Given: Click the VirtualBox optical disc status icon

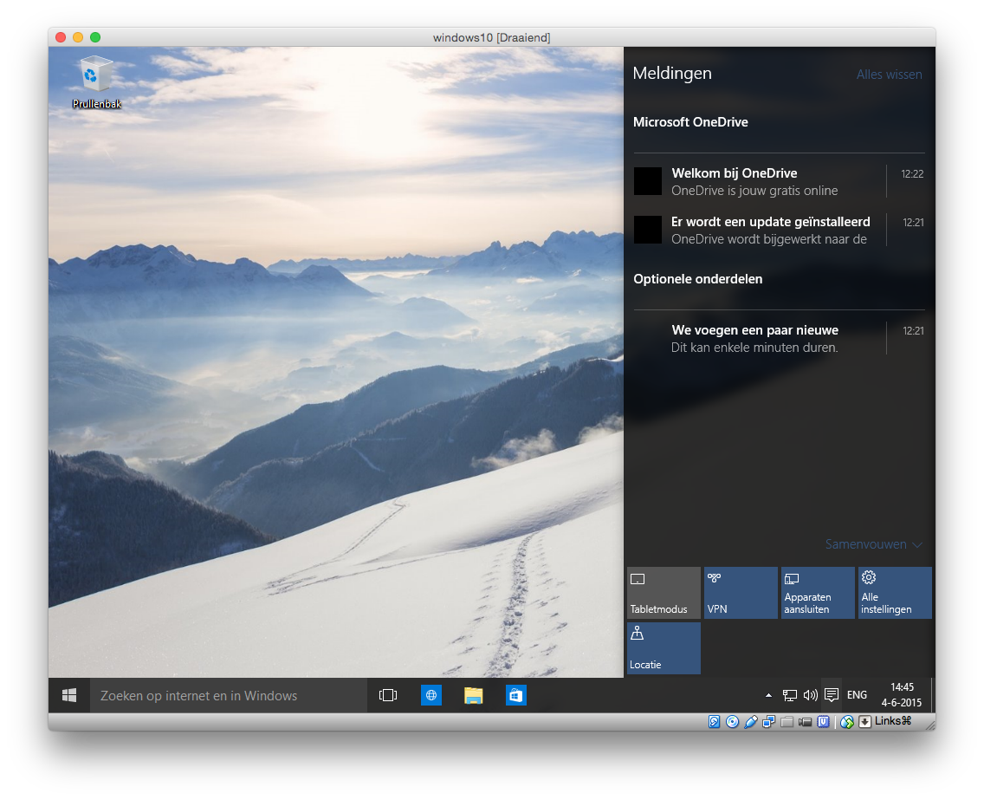Looking at the screenshot, I should (x=732, y=722).
